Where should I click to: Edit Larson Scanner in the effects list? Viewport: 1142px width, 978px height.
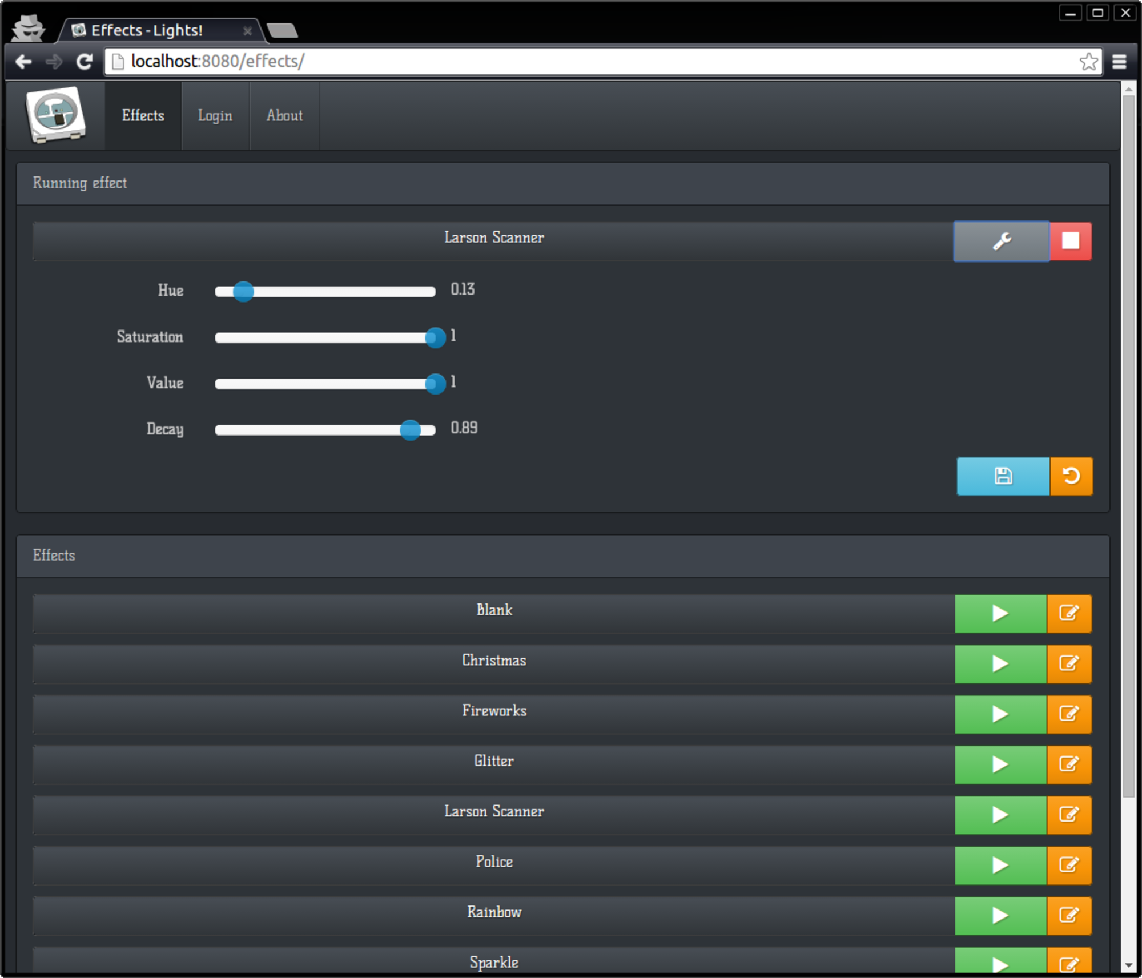pos(1069,815)
